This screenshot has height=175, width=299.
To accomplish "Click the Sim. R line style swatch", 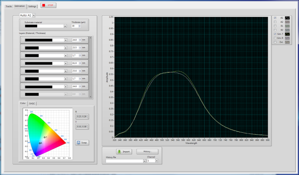I will tap(287, 38).
